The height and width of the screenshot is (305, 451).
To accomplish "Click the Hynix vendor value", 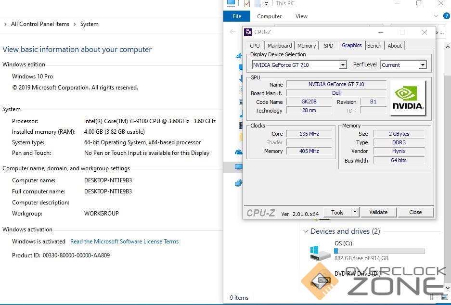I will pos(399,151).
